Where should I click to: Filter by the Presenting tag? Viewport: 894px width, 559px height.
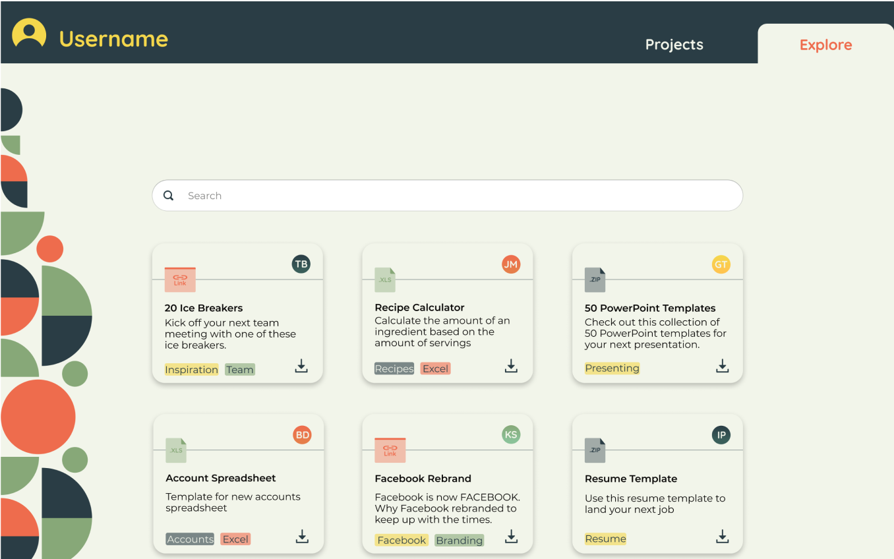[612, 368]
